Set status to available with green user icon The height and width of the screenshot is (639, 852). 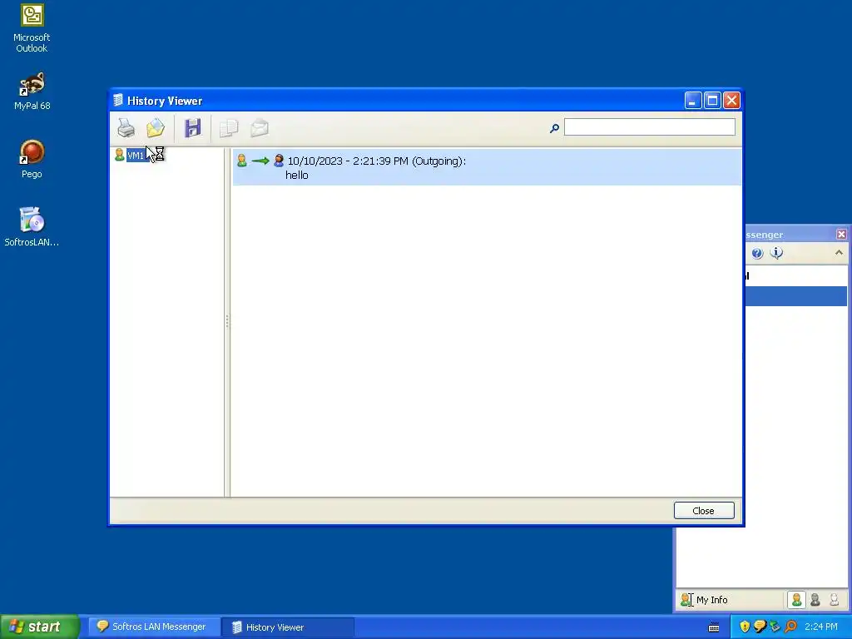(796, 600)
